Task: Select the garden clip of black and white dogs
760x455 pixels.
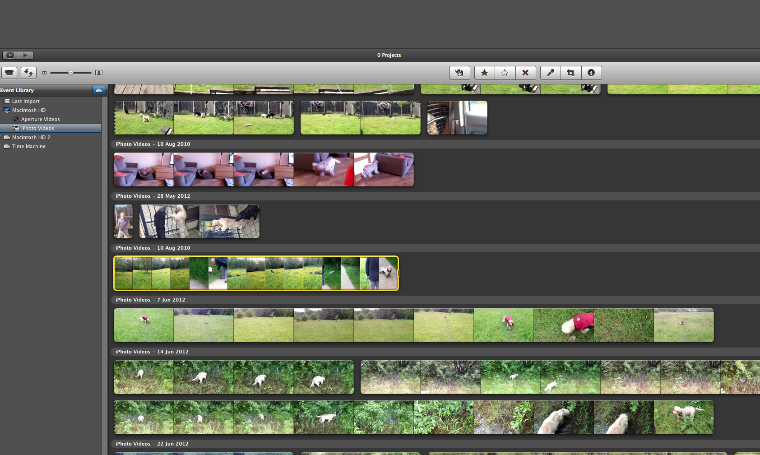Action: (x=204, y=118)
